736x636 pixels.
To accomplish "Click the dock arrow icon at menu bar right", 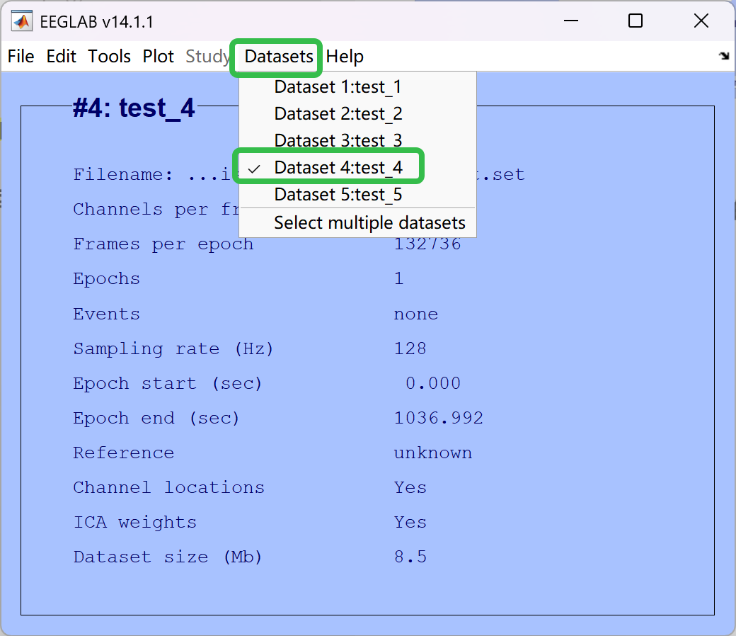I will [724, 56].
